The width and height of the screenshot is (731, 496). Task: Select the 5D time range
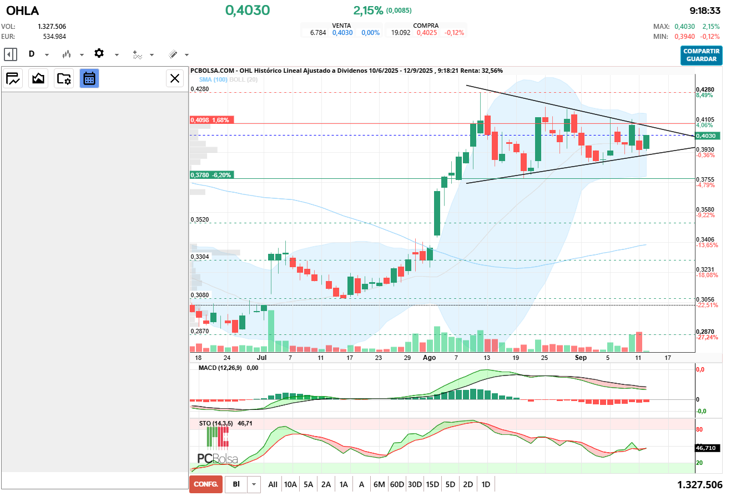tap(450, 484)
